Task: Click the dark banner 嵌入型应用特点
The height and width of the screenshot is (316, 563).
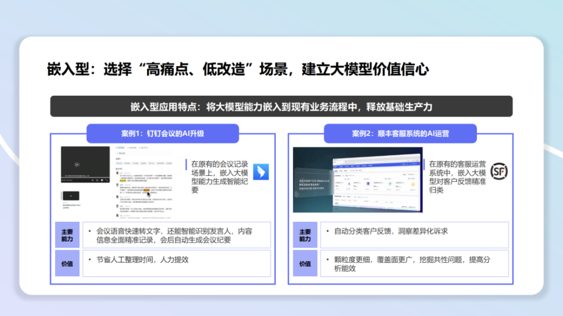Action: 281,107
